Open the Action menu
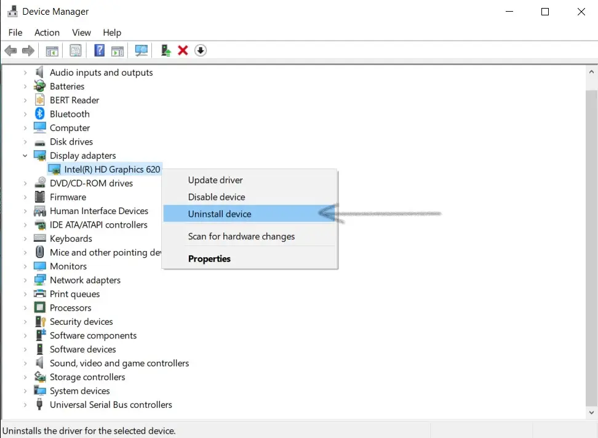 [47, 33]
